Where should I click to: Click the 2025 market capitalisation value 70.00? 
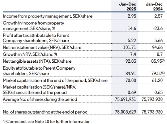[130, 80]
